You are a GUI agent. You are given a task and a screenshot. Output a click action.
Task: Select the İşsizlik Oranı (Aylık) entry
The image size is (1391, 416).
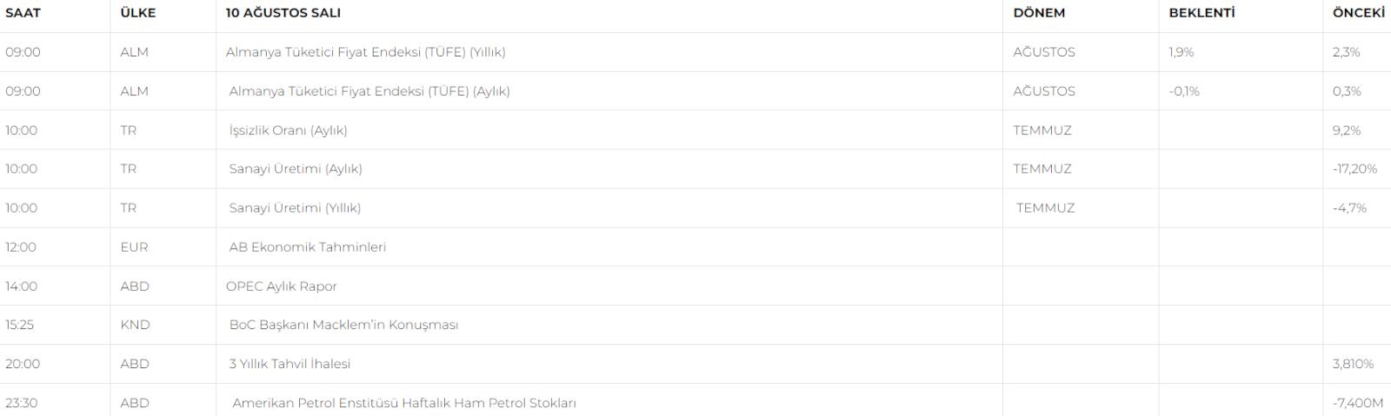pyautogui.click(x=289, y=130)
